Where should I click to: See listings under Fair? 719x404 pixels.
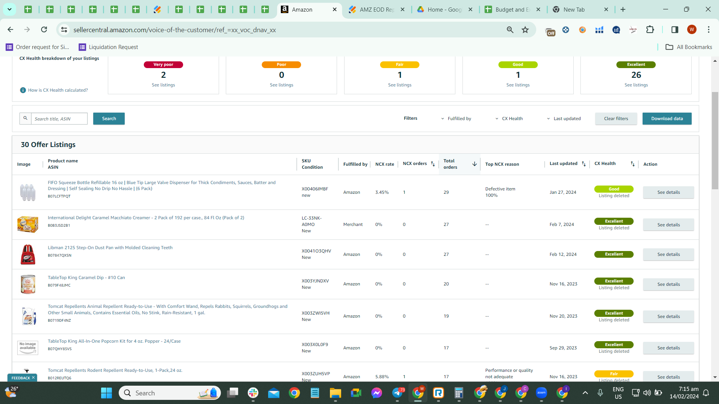click(400, 85)
